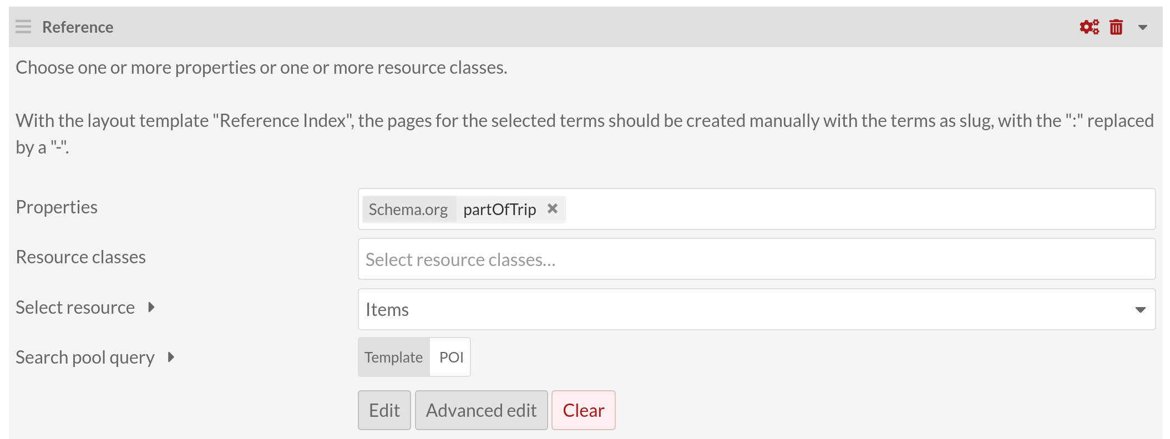Click the partOfTrip property chip
Screen dimensions: 1170x439
pos(499,210)
